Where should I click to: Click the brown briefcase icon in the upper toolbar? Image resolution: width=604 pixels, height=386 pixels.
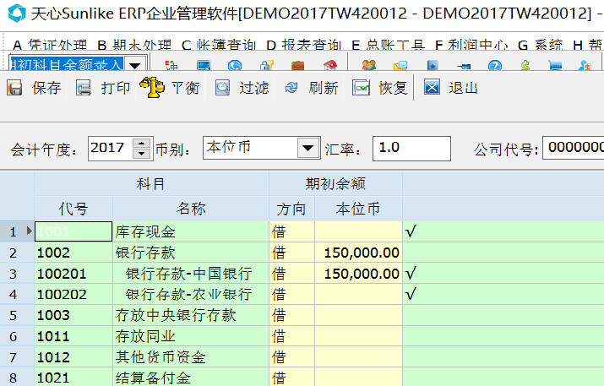297,66
